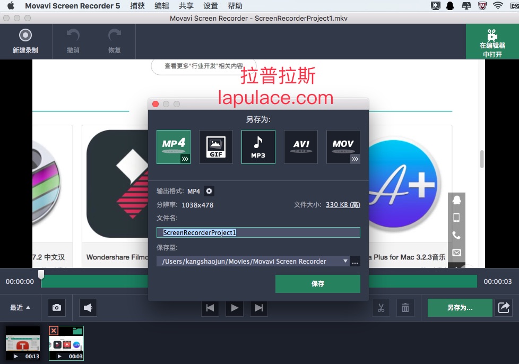The height and width of the screenshot is (364, 519).
Task: Choose MP3 audio format tile
Action: pos(258,147)
